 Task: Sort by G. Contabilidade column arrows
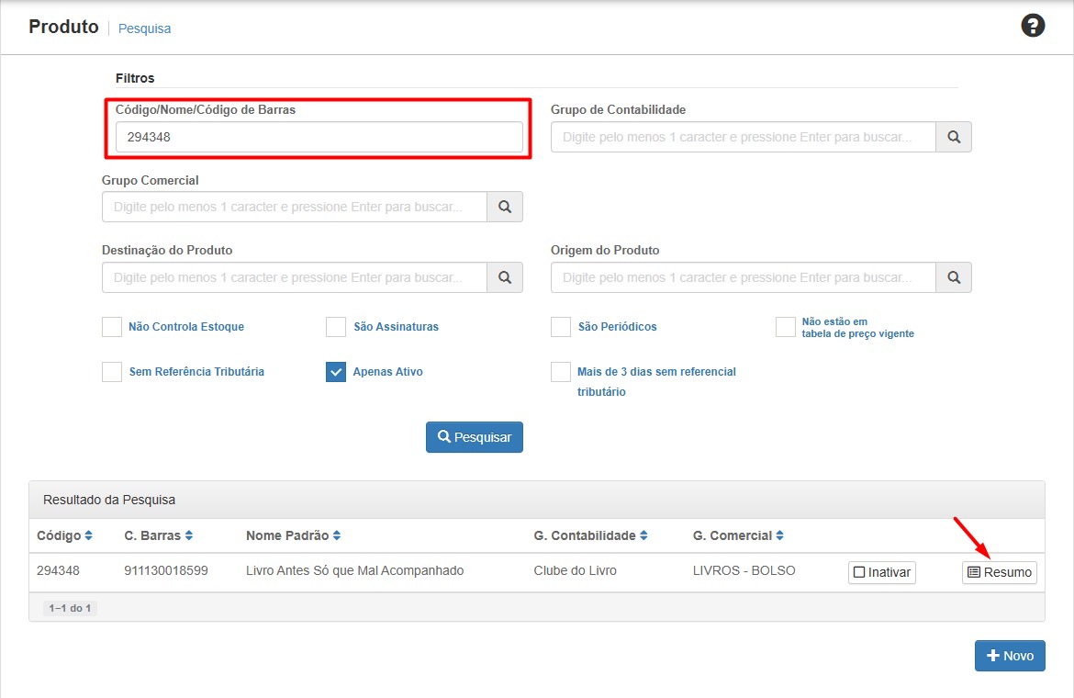643,535
